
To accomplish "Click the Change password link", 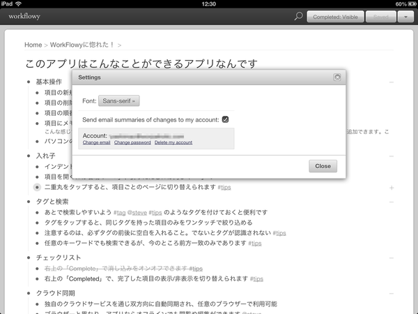I will [x=132, y=142].
